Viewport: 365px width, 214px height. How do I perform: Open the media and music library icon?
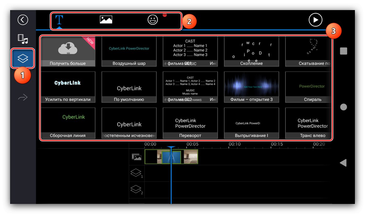(23, 39)
